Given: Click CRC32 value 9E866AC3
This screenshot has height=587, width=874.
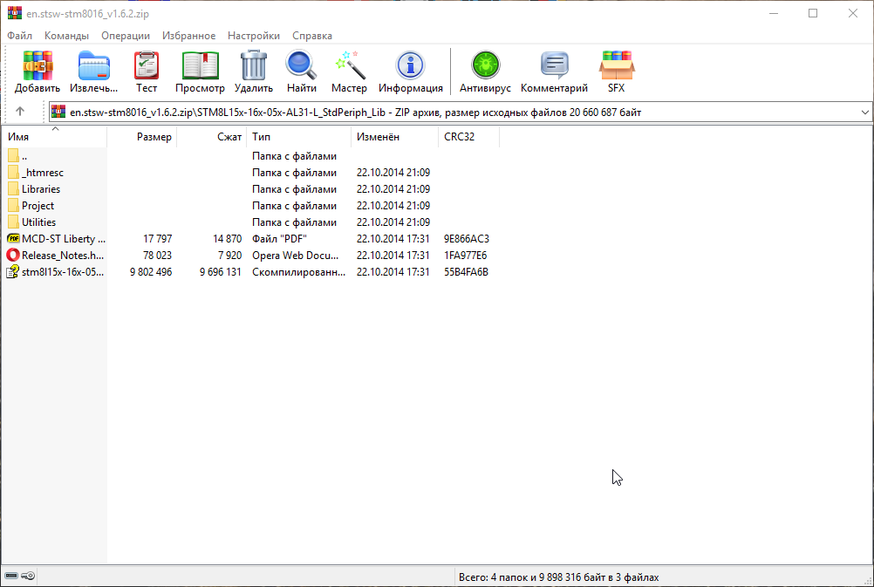Looking at the screenshot, I should (467, 239).
